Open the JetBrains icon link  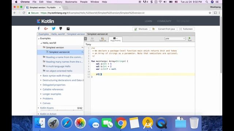click(68, 29)
